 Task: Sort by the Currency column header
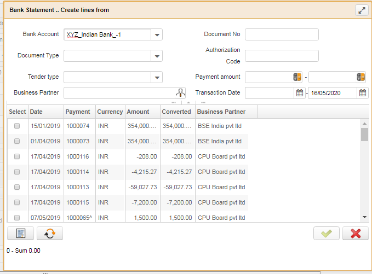coord(110,112)
